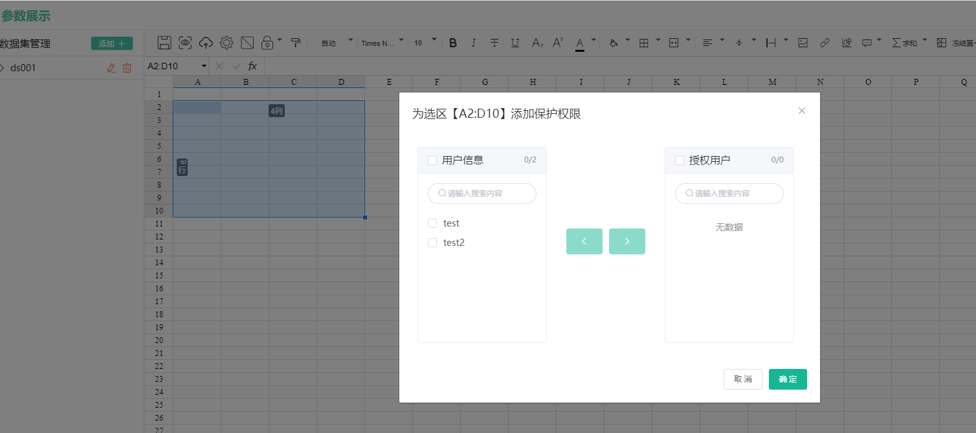
Task: Click the save (floppy disk) icon
Action: click(164, 43)
